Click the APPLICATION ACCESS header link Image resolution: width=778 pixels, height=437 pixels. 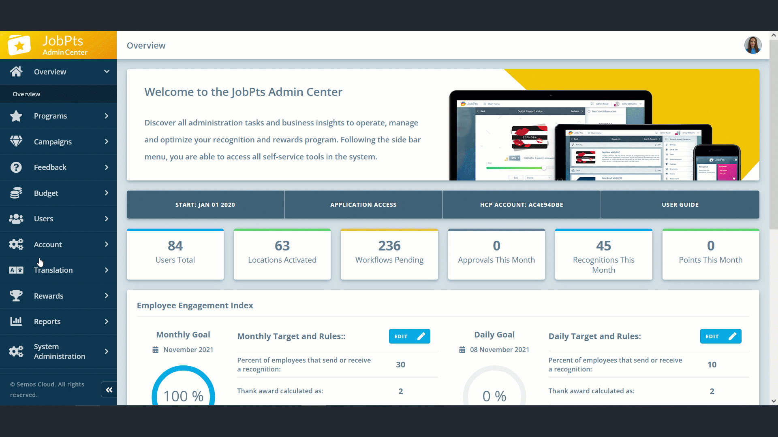tap(363, 204)
